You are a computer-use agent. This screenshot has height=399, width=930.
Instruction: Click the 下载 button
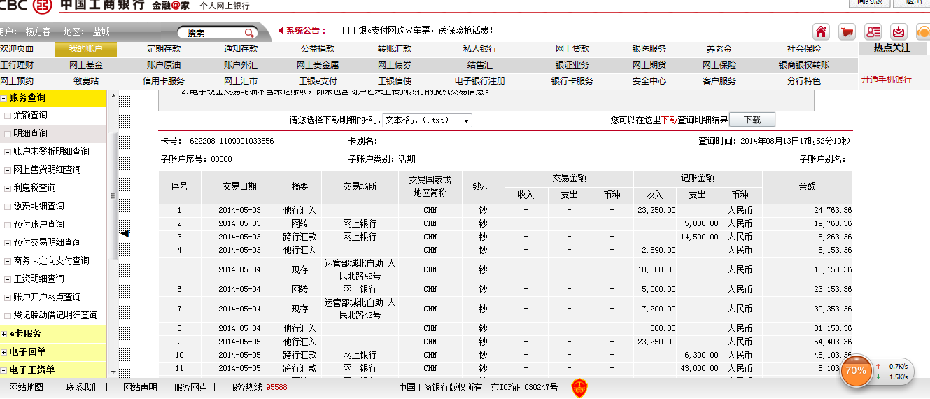pos(752,120)
